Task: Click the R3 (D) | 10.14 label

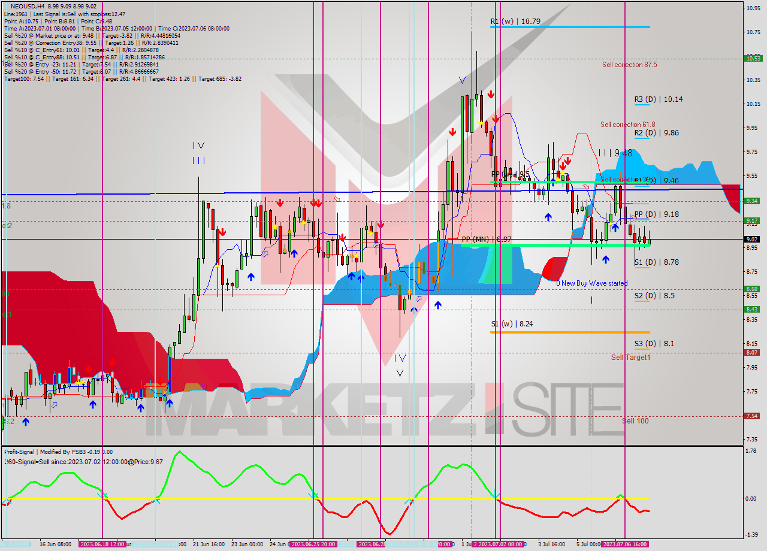Action: [x=658, y=99]
